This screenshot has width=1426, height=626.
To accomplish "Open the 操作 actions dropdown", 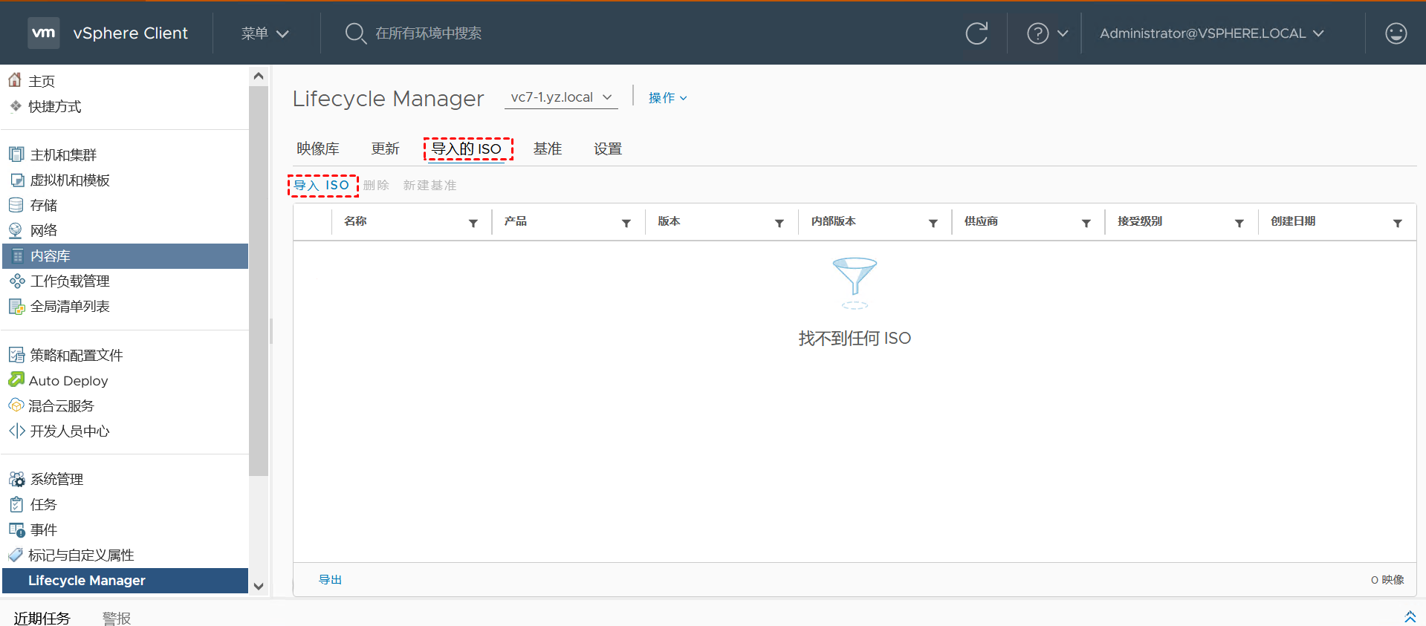I will click(667, 98).
